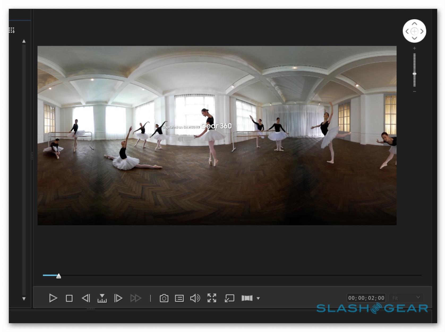Pan the 360 view downward

[x=414, y=38]
